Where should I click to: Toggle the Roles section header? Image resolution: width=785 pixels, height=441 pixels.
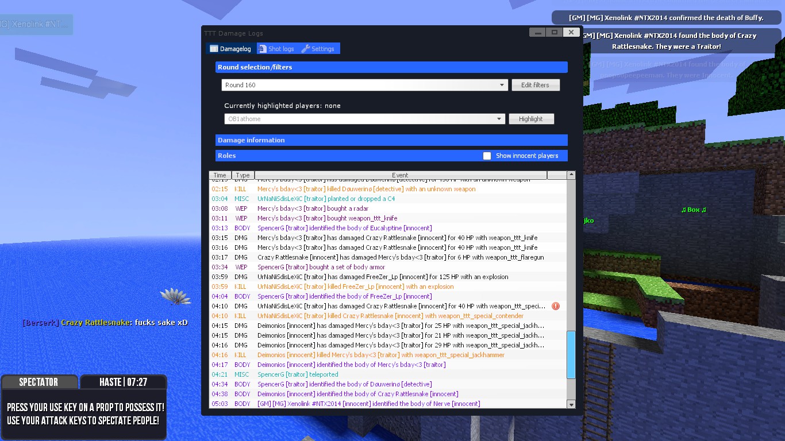click(391, 156)
